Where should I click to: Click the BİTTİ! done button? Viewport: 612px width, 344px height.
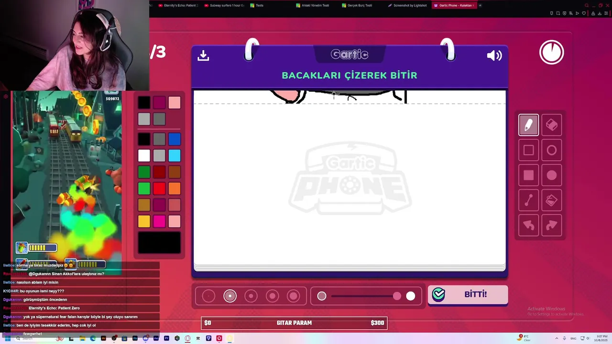[468, 295]
